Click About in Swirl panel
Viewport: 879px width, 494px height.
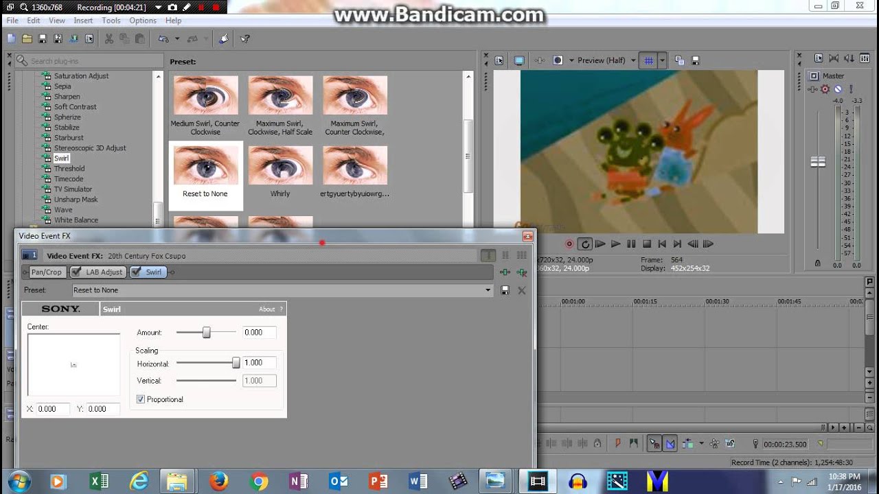tap(266, 309)
